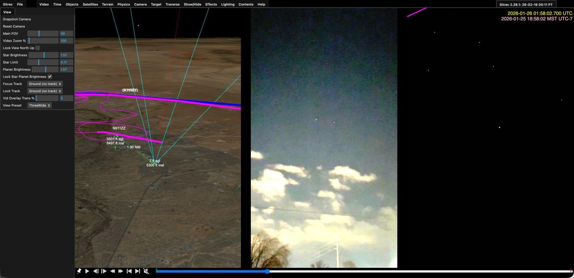The width and height of the screenshot is (574, 278).
Task: Jump to the first frame
Action: [129, 271]
